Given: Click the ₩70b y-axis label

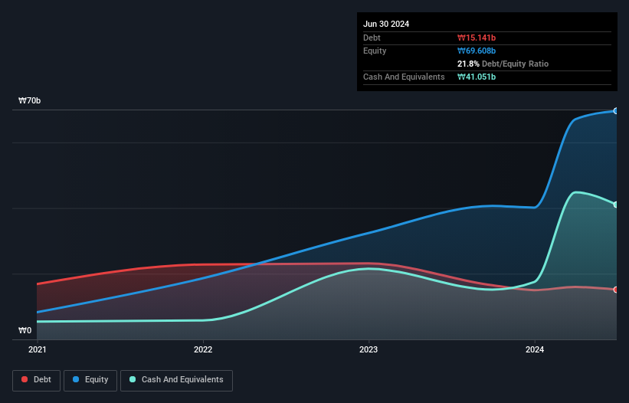Looking at the screenshot, I should coord(30,100).
